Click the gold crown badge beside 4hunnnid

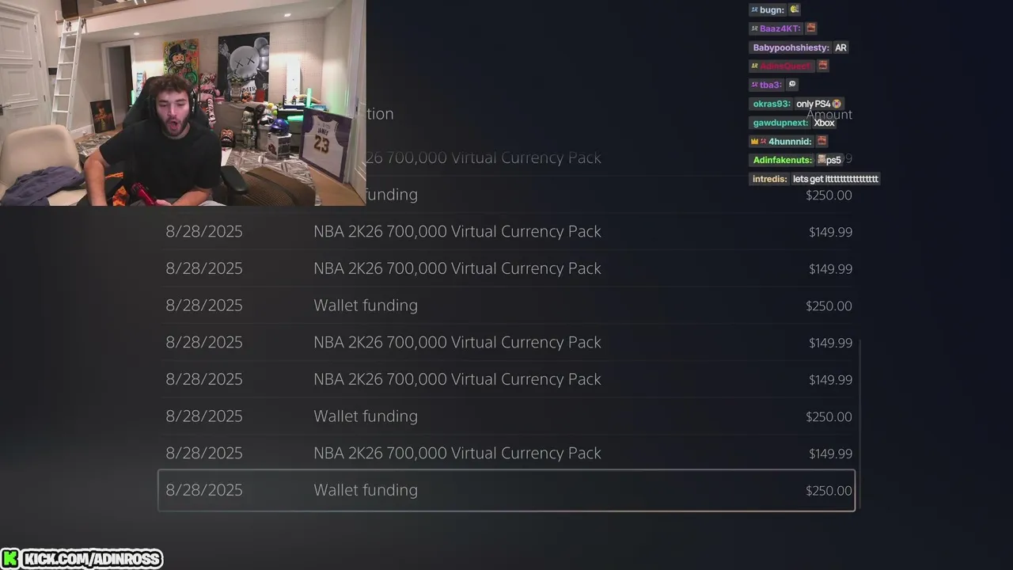pyautogui.click(x=754, y=142)
